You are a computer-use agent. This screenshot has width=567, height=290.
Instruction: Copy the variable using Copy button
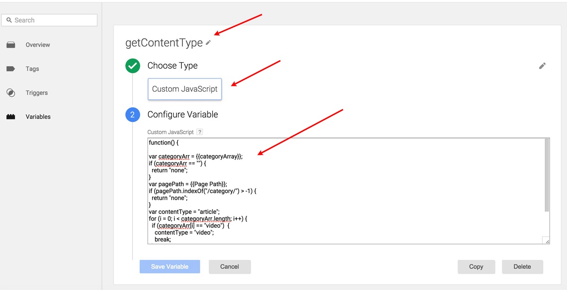(x=476, y=267)
